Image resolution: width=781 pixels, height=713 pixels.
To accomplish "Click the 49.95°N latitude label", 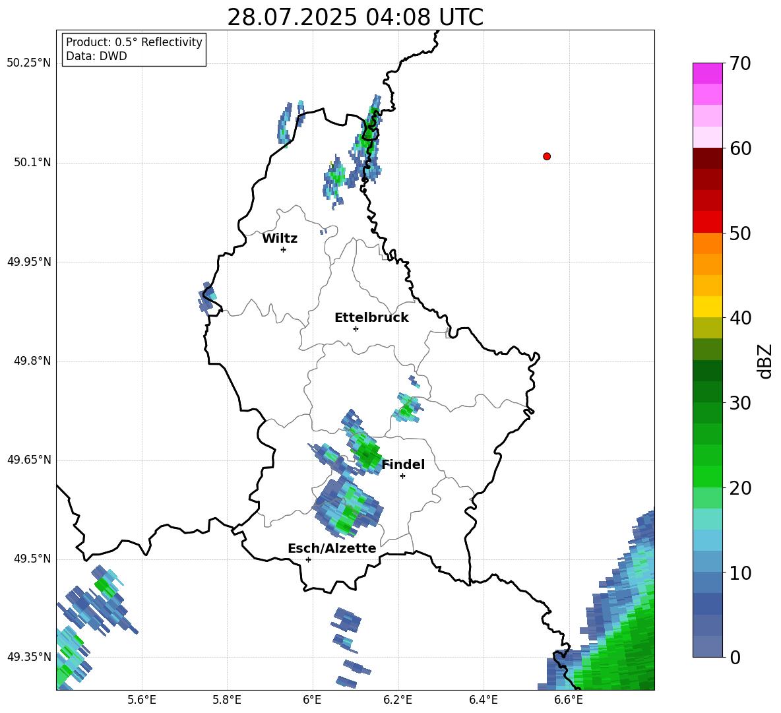I will 29,262.
